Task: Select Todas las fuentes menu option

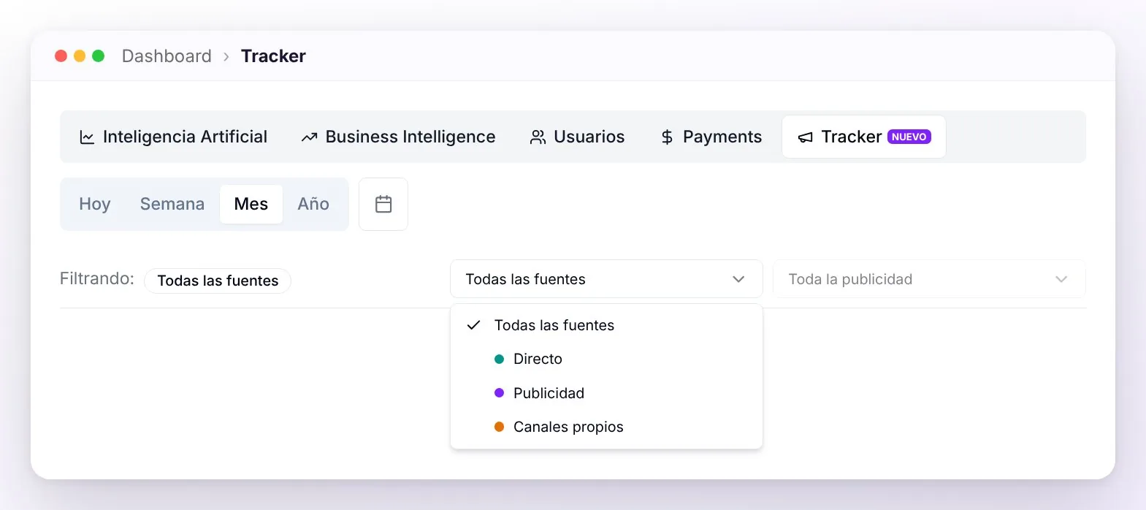Action: [606, 325]
